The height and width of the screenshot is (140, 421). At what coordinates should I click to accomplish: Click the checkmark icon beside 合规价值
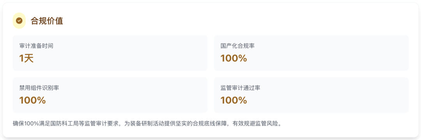pos(19,21)
